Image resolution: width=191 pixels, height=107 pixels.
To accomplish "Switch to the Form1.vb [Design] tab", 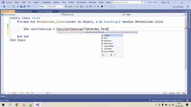I will coord(46,12).
